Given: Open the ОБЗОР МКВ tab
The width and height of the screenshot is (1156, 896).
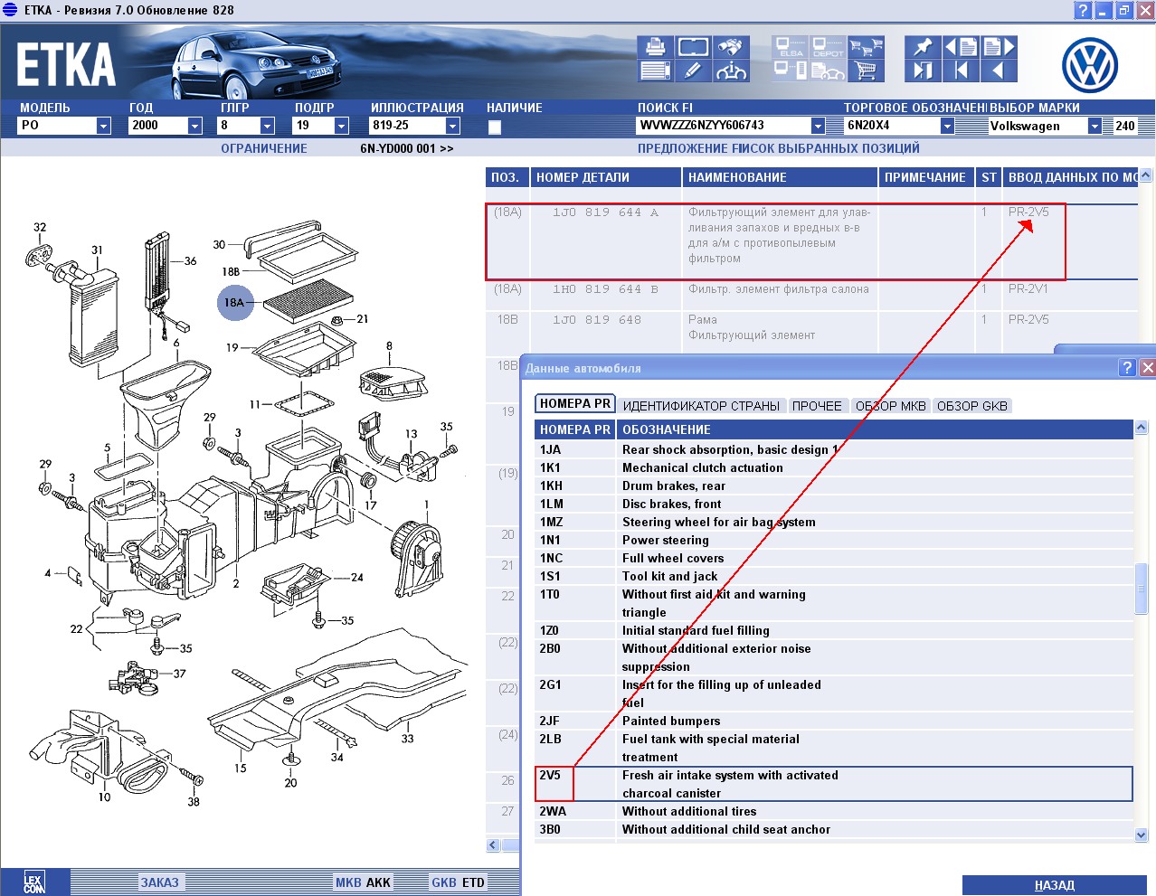Looking at the screenshot, I should tap(890, 406).
